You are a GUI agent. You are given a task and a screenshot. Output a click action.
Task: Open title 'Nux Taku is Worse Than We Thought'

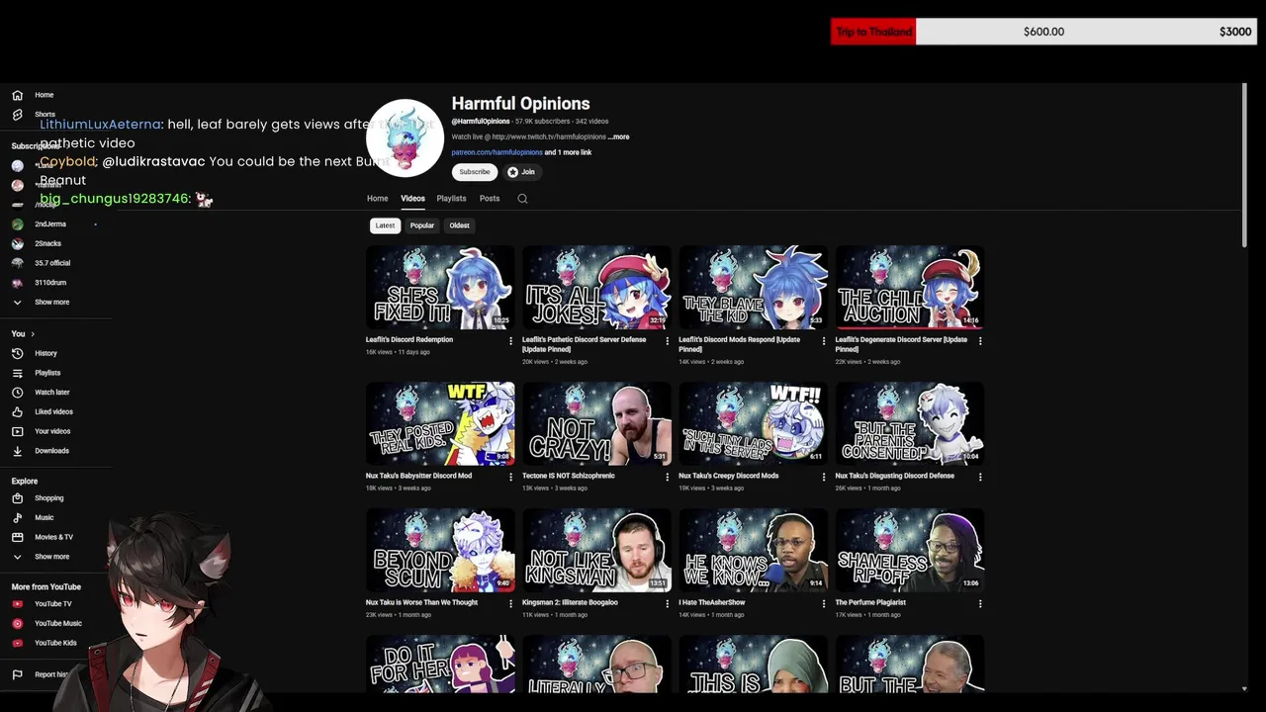(x=421, y=602)
